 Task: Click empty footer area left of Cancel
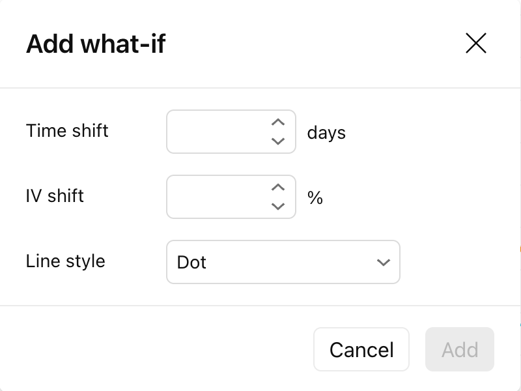[163, 349]
